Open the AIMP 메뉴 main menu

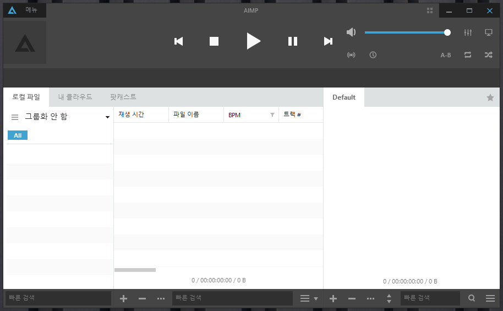(31, 10)
